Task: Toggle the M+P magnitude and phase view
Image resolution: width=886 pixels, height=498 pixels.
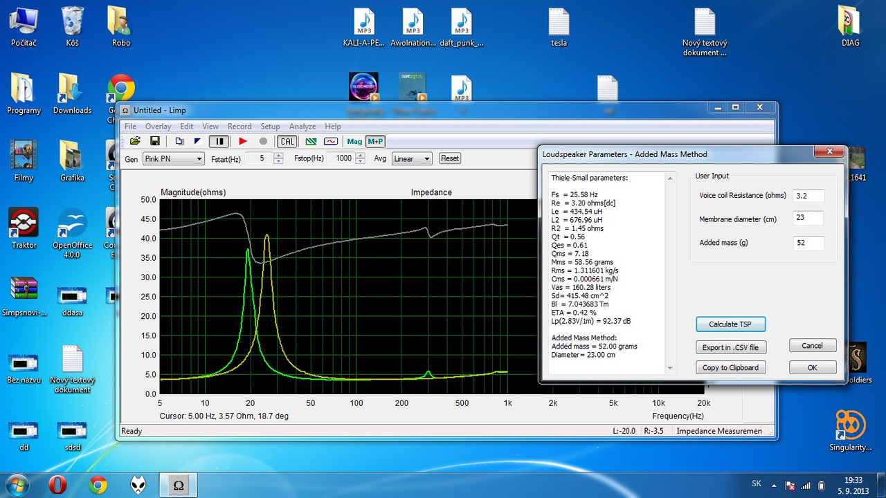Action: tap(375, 141)
